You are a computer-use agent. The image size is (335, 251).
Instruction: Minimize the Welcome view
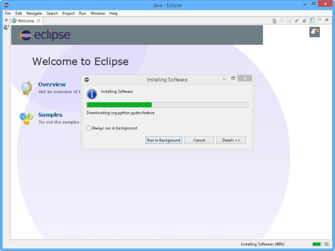[320, 19]
